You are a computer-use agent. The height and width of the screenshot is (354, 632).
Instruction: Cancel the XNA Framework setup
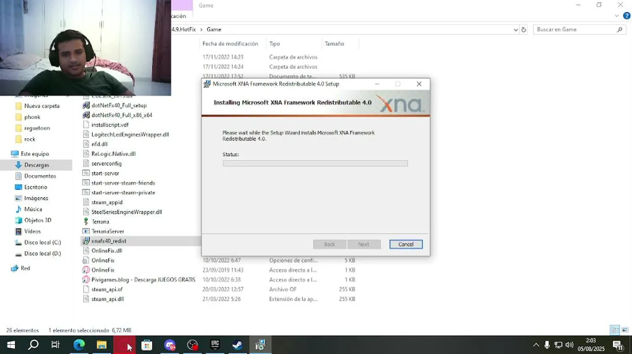(406, 244)
